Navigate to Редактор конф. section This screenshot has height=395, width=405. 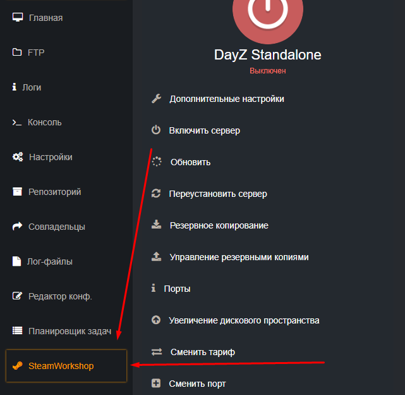coord(60,296)
